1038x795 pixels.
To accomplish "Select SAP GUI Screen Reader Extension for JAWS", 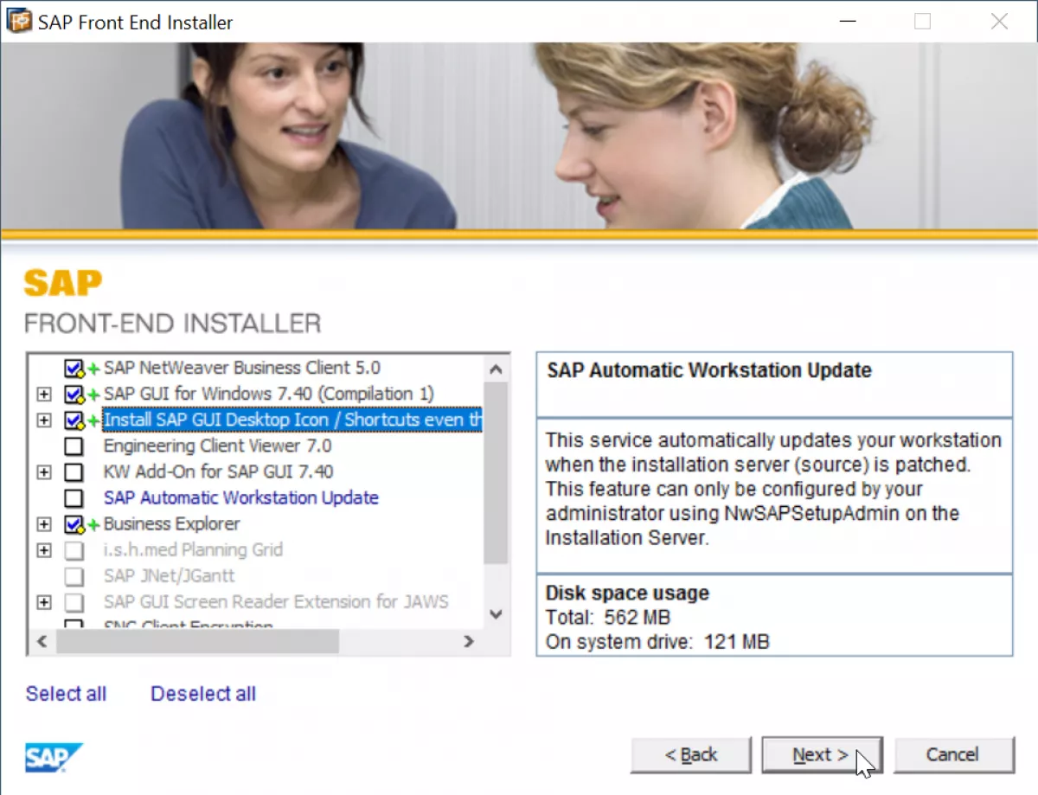I will click(276, 601).
